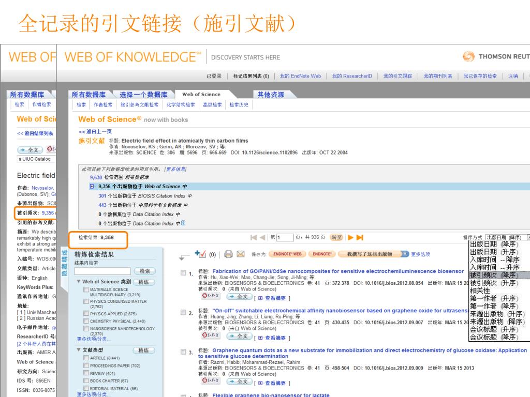Check the box for result 2
530x397 pixels.
click(x=183, y=312)
